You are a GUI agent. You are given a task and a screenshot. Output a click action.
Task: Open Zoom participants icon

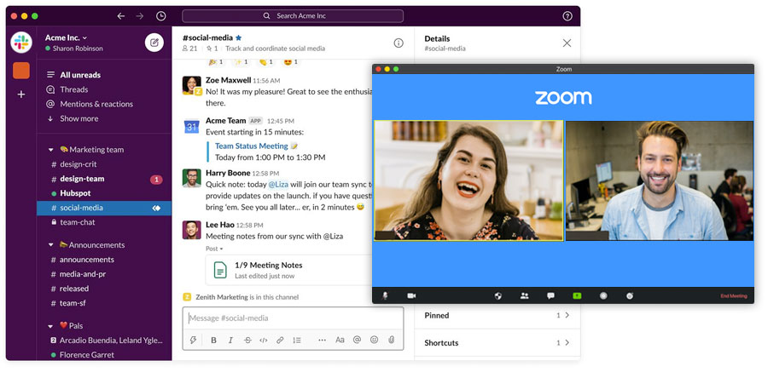(525, 295)
